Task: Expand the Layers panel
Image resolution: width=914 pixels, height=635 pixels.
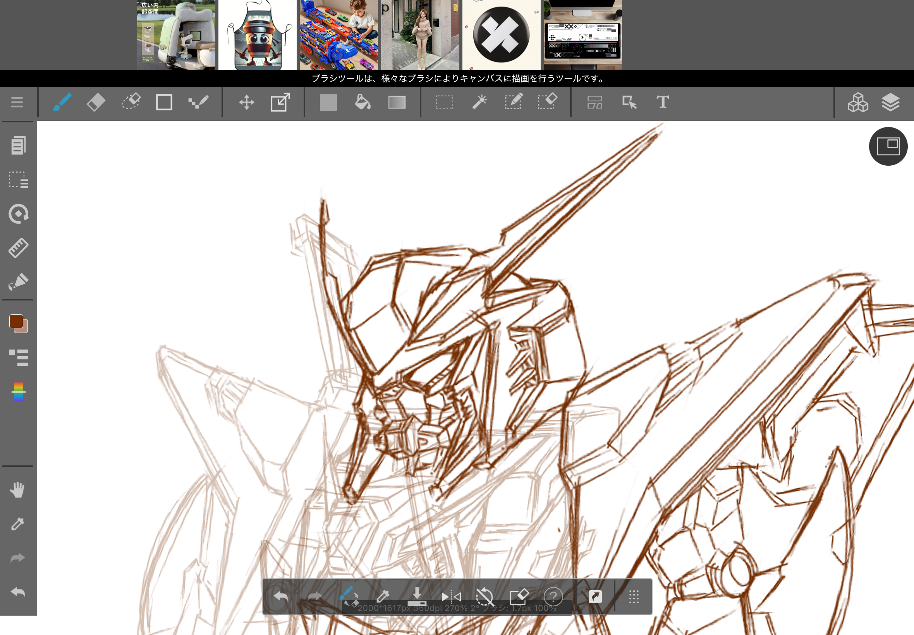Action: [x=890, y=102]
